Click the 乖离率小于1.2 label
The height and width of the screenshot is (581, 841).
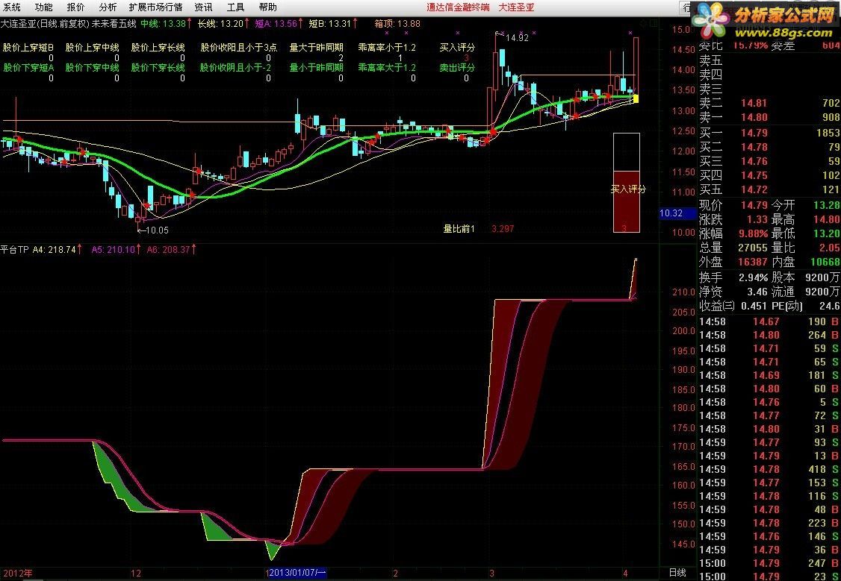point(387,48)
